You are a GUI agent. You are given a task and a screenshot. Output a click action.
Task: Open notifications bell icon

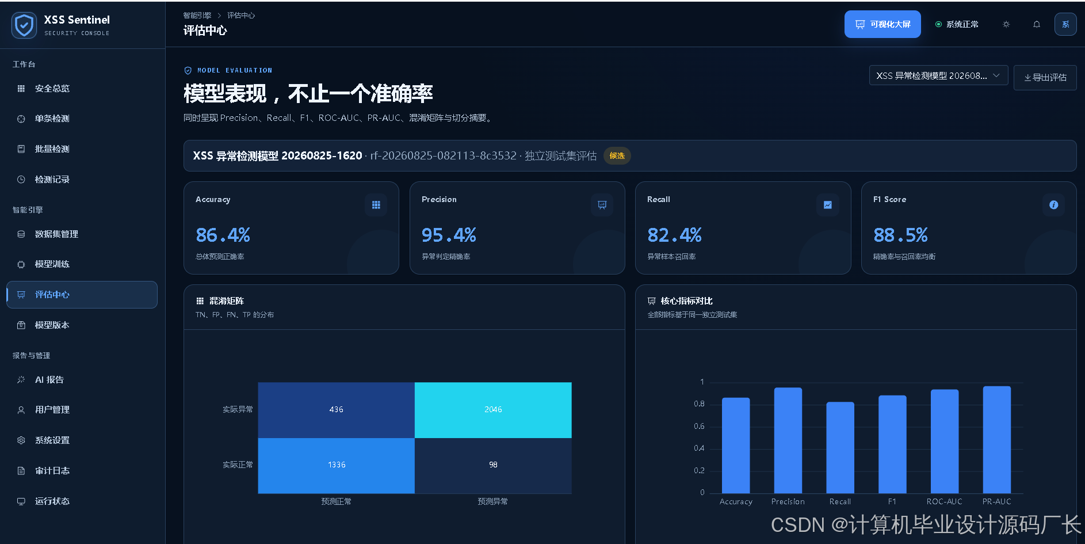click(1037, 24)
